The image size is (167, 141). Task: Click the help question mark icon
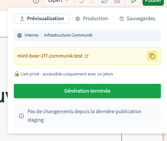pyautogui.click(x=36, y=1)
